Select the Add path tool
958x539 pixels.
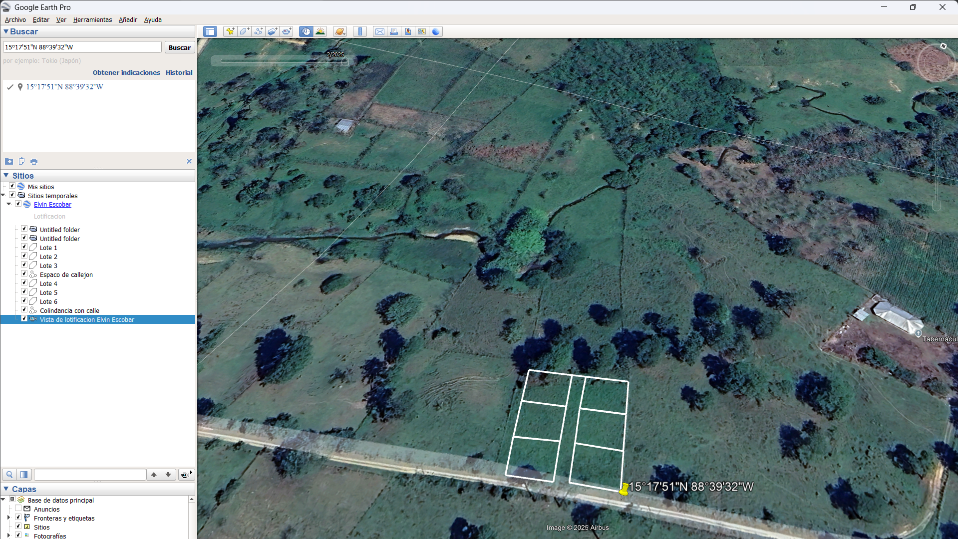tap(258, 31)
